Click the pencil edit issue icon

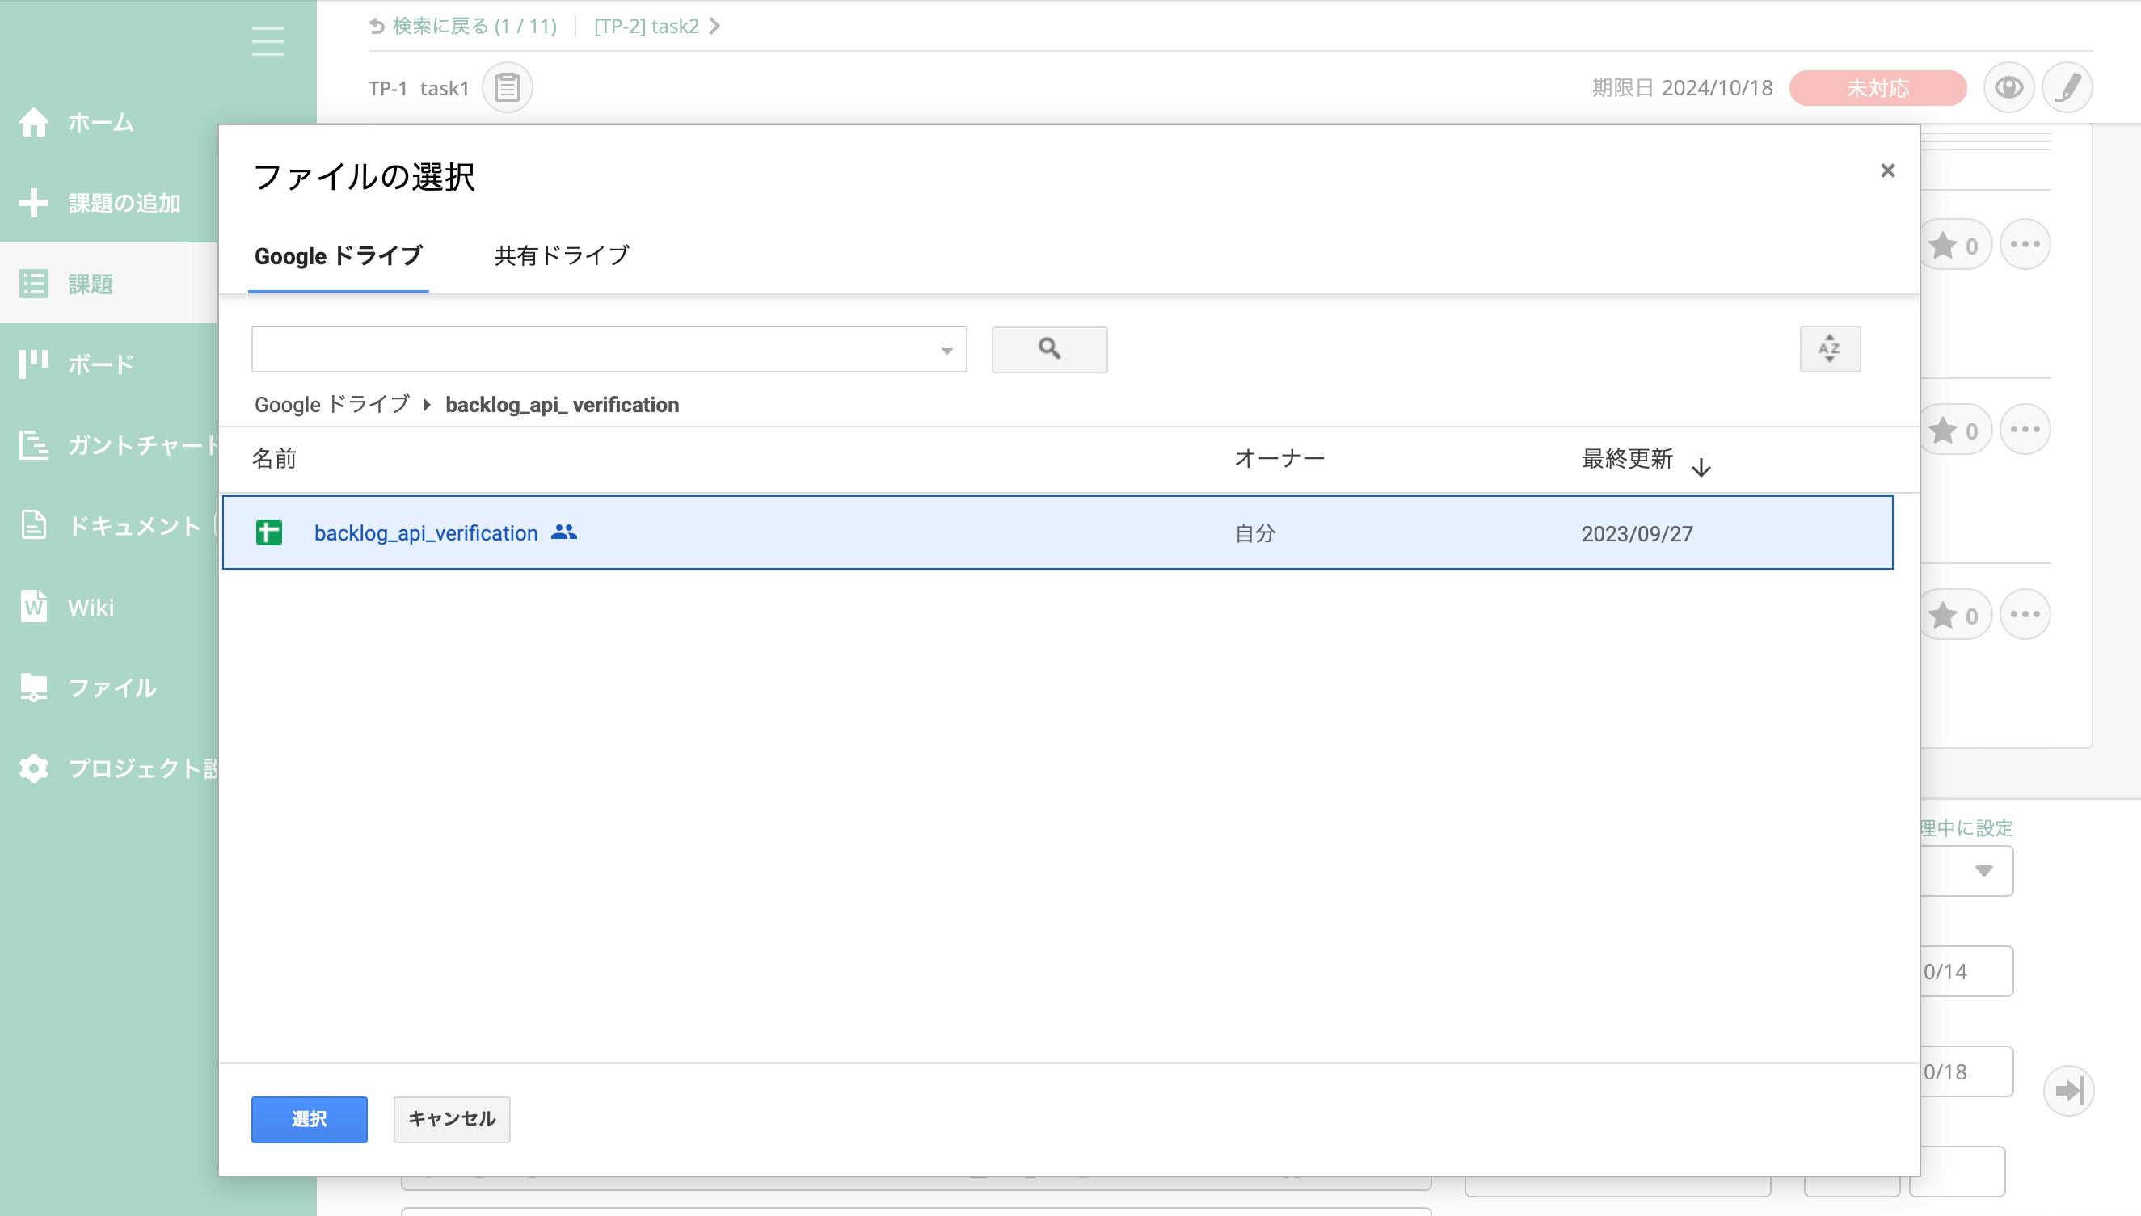(x=2067, y=88)
